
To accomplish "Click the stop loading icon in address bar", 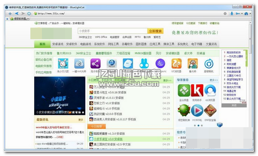I will 225,14.
